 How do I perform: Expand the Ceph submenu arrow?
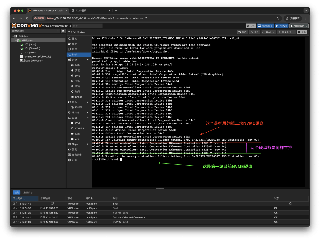click(87, 144)
